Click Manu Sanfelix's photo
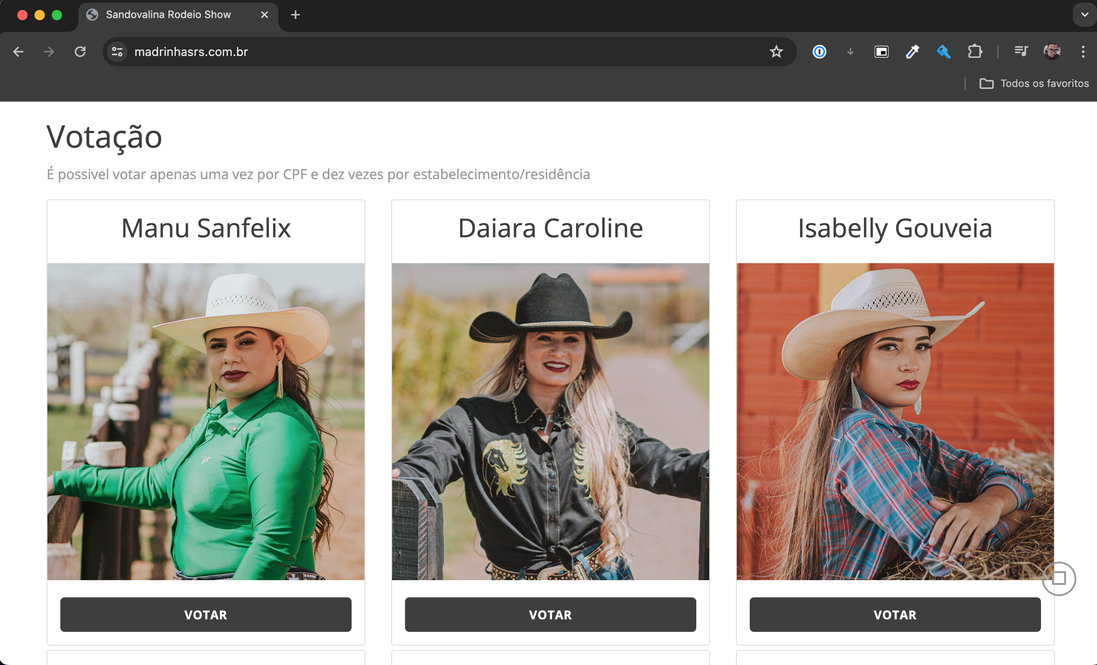This screenshot has height=665, width=1097. (x=206, y=421)
